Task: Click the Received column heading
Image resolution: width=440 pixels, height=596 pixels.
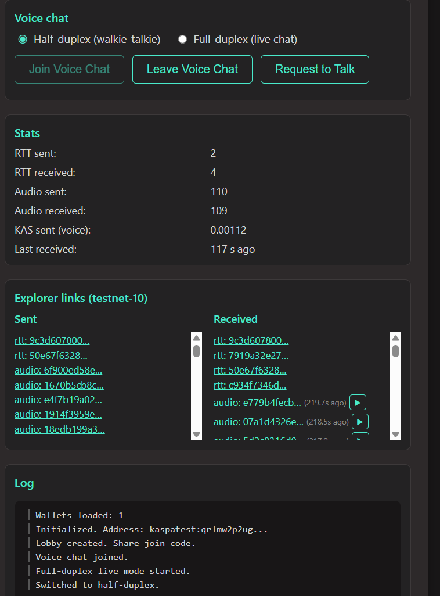Action: coord(236,319)
